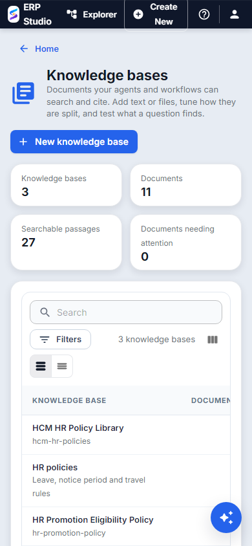Sort by the Knowledge Base column header
This screenshot has height=546, width=252.
tap(69, 400)
